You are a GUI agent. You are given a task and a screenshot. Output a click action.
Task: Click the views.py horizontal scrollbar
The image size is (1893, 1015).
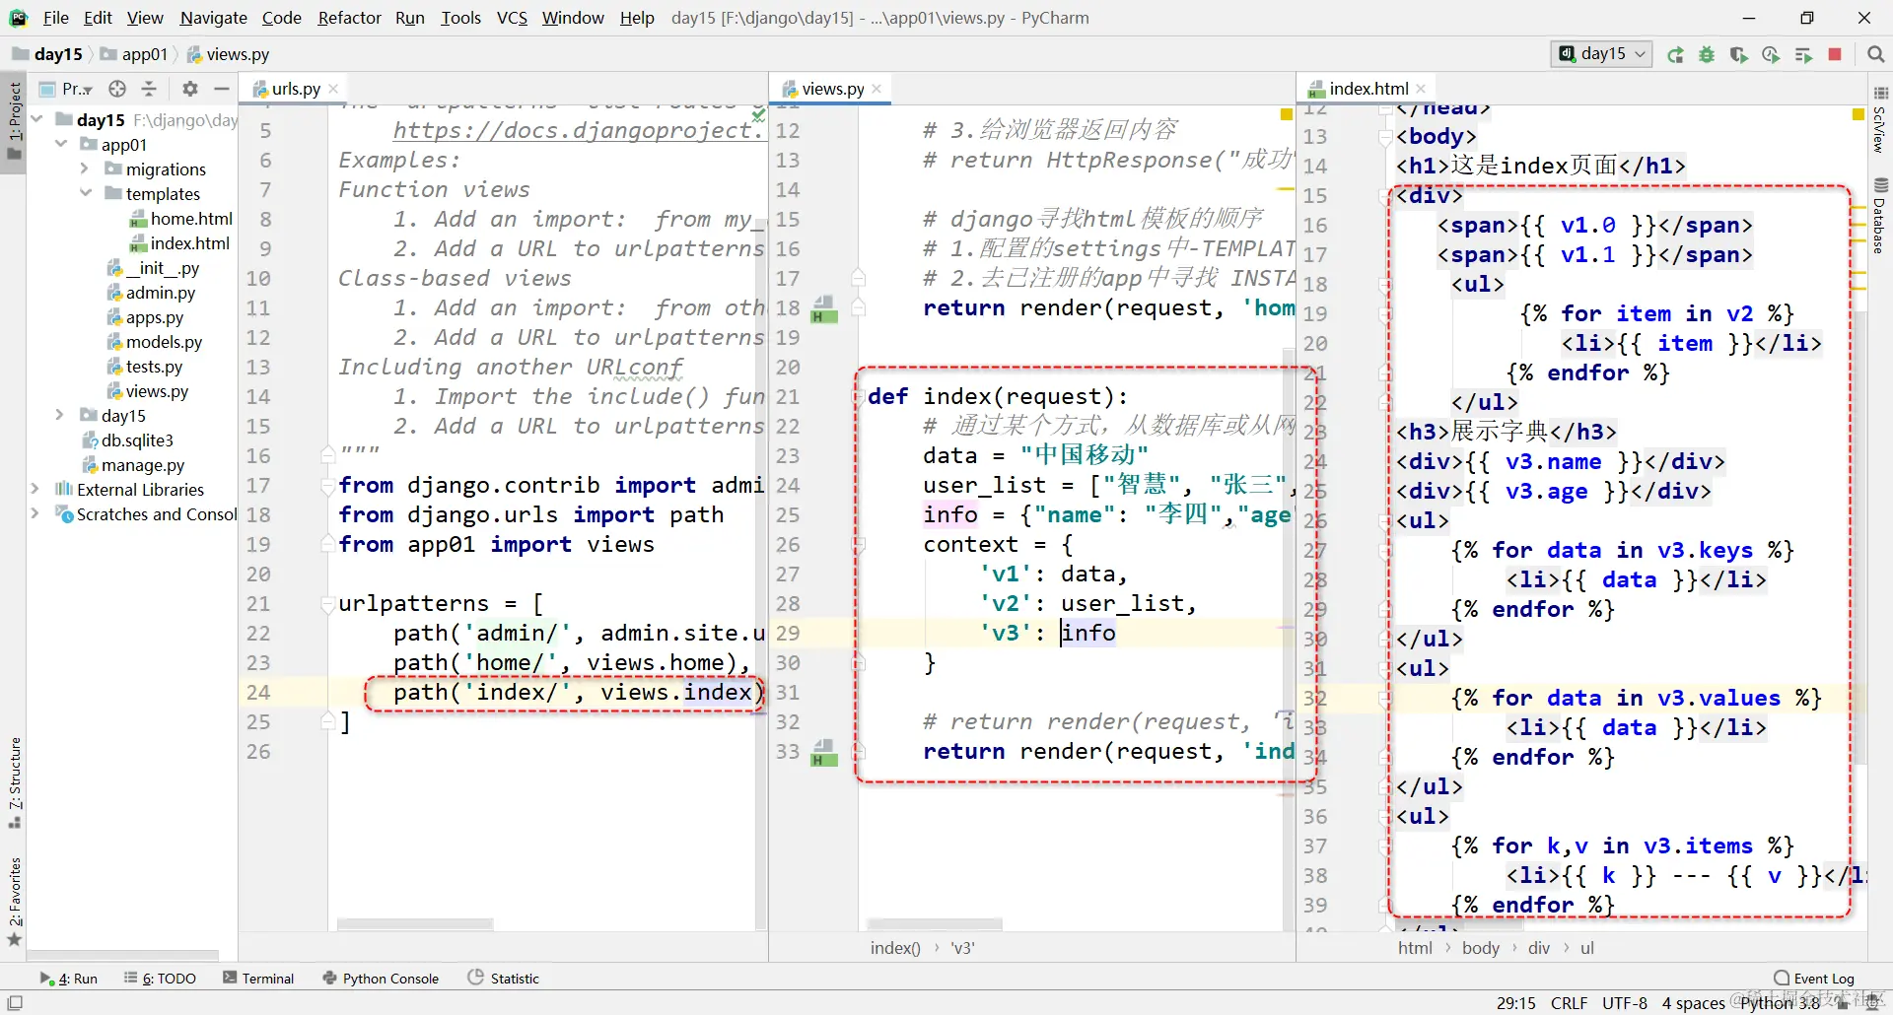tap(935, 924)
